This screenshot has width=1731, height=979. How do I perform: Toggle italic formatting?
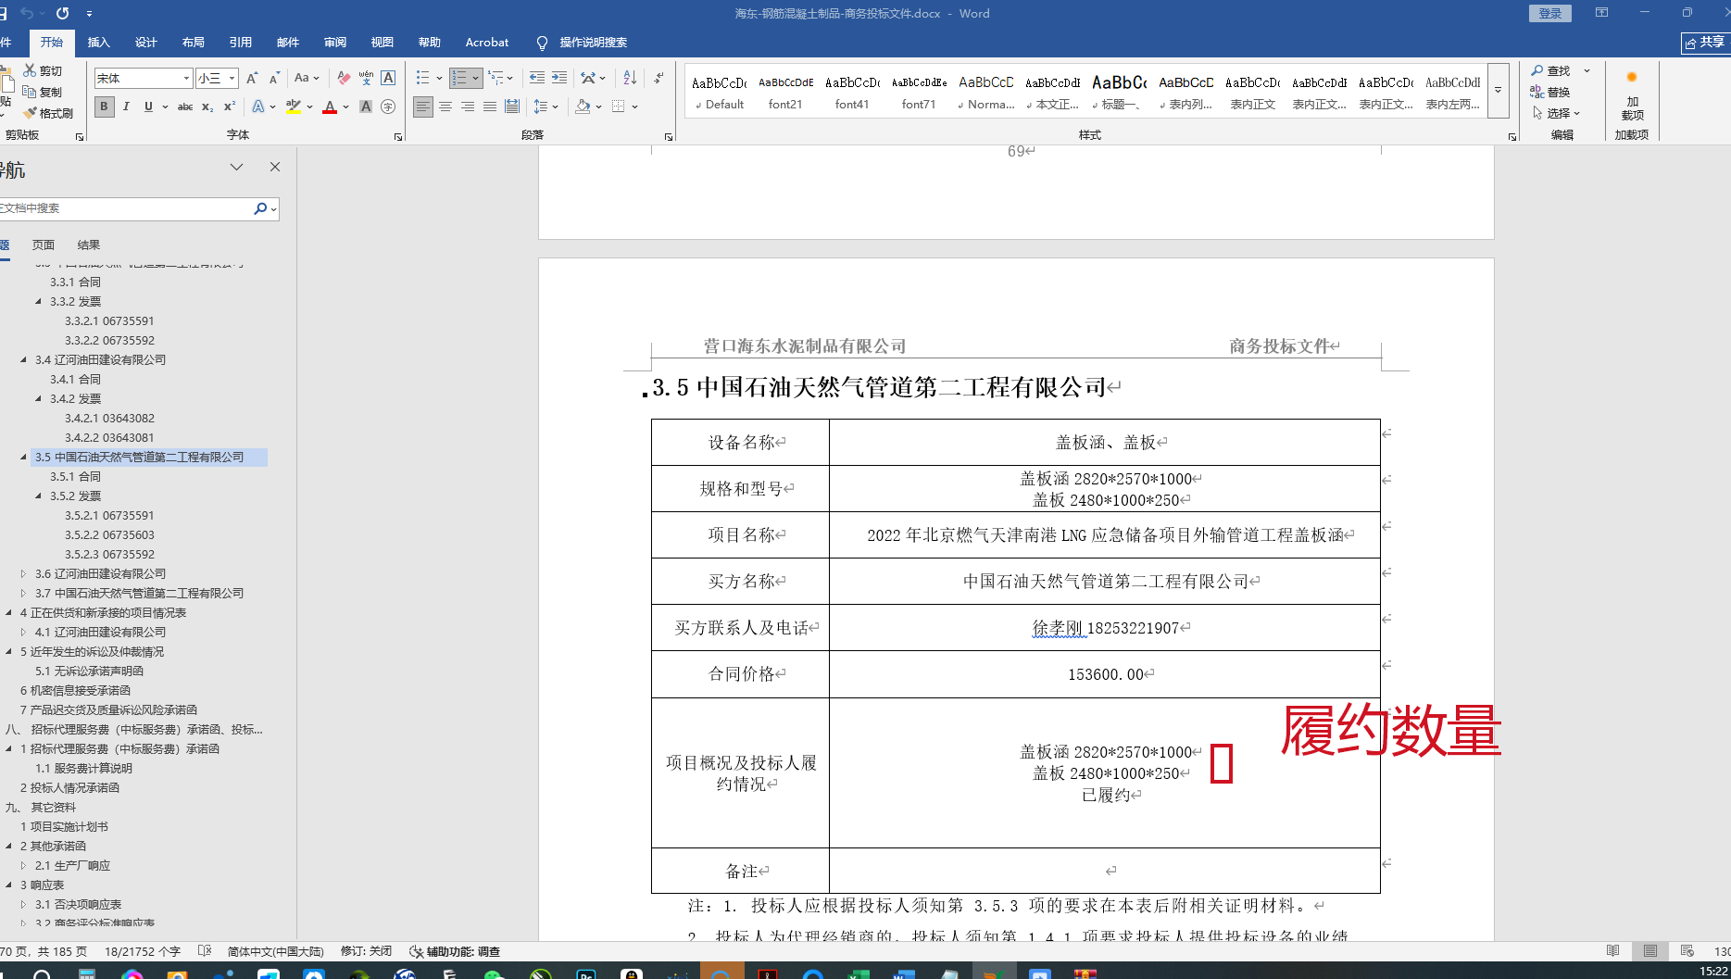pos(126,107)
